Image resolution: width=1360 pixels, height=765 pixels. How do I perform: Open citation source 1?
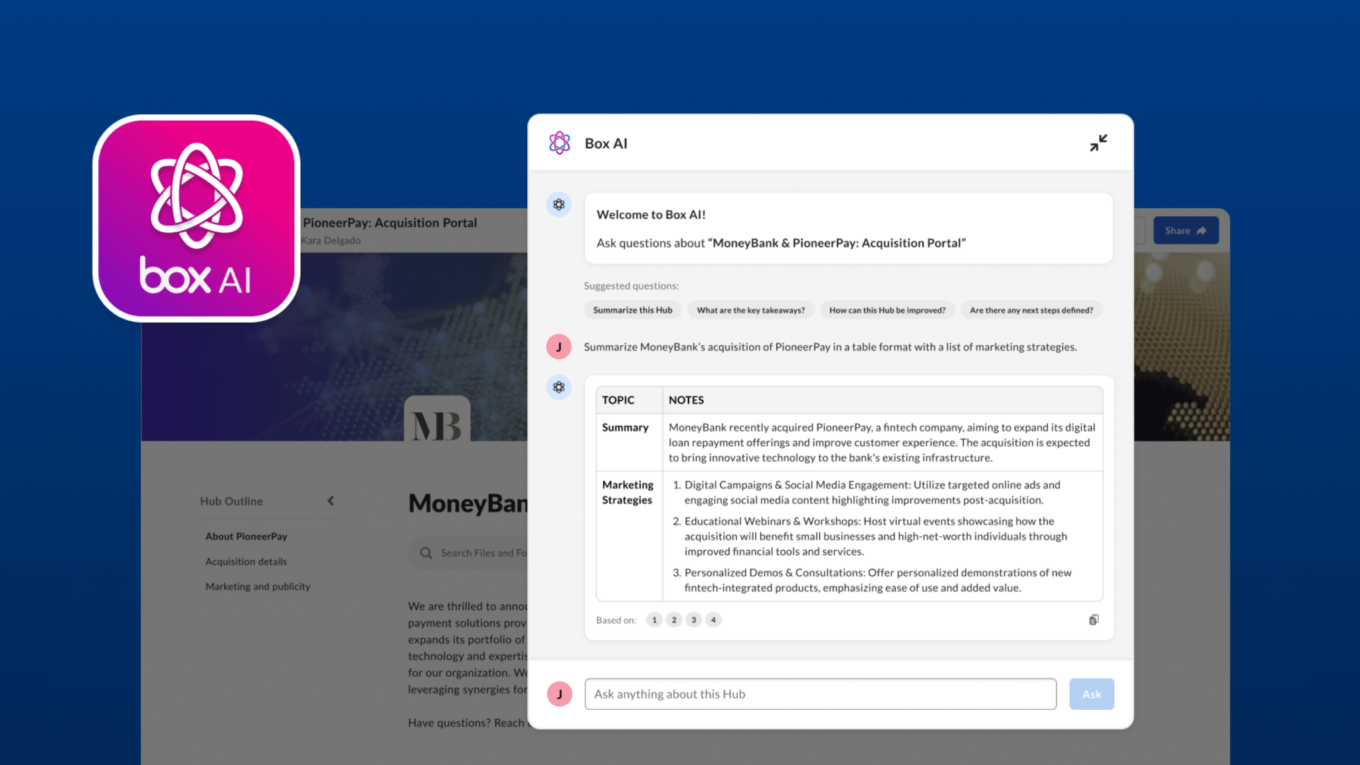[654, 620]
